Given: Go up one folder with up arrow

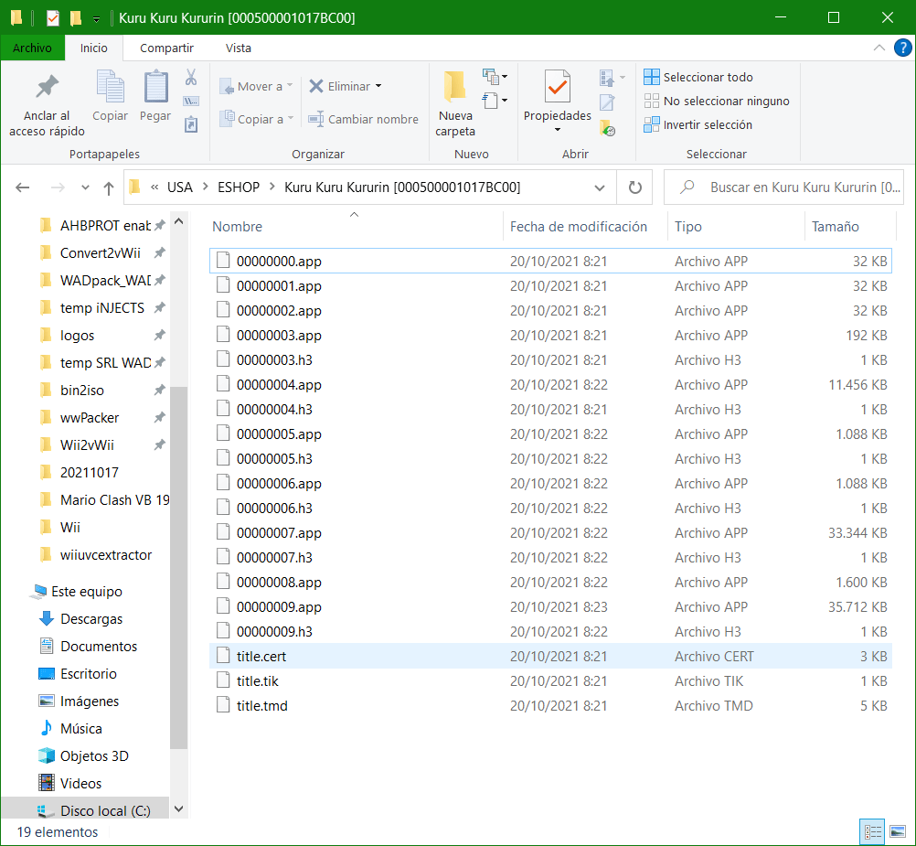Looking at the screenshot, I should pyautogui.click(x=109, y=188).
